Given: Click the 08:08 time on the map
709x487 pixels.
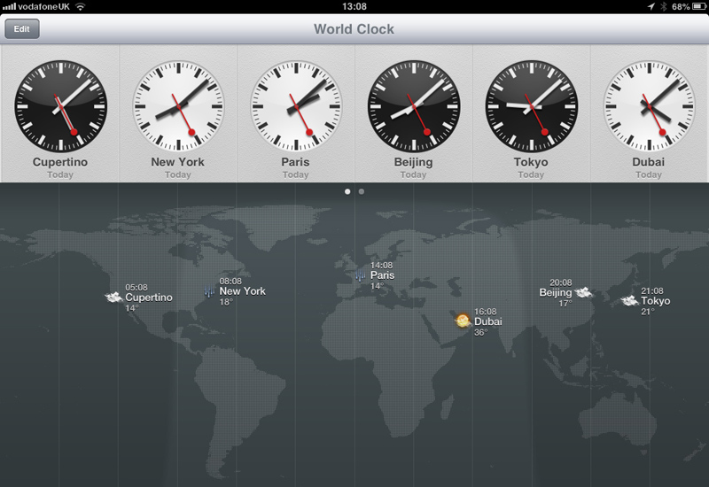Looking at the screenshot, I should 230,281.
